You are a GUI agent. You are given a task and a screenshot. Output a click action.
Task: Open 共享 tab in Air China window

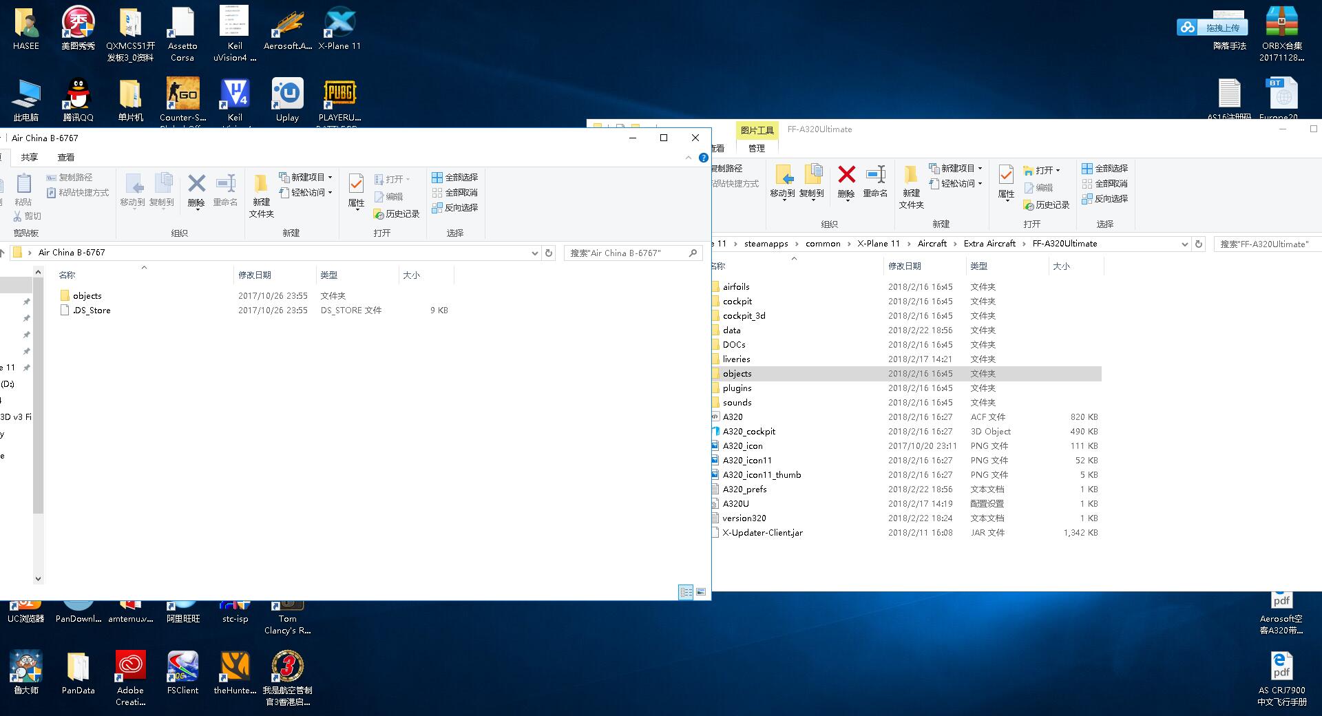(29, 158)
